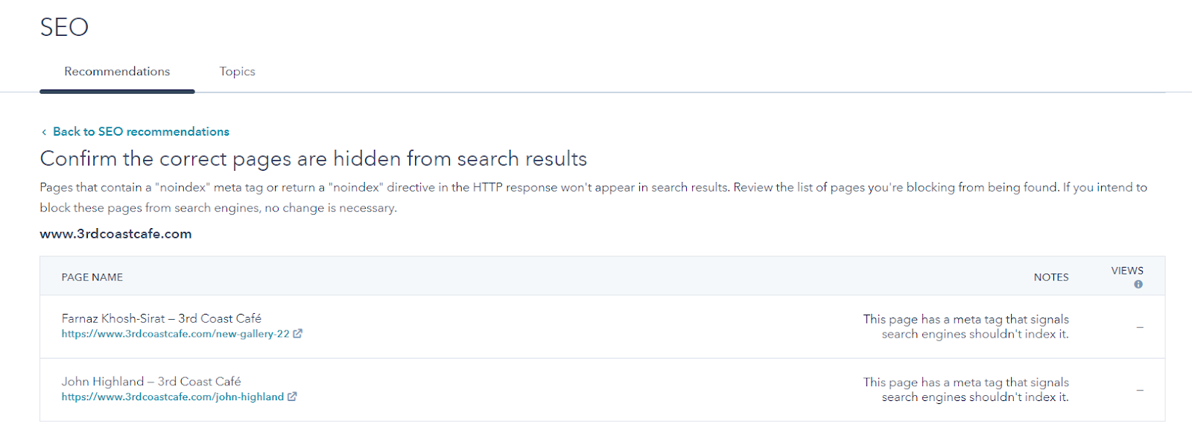1192x448 pixels.
Task: Click the views dash for Farnaz Khosh-Sirat
Action: click(x=1140, y=326)
